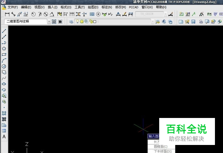Open the 文件(F) menu
The image size is (223, 153).
[x=13, y=7]
